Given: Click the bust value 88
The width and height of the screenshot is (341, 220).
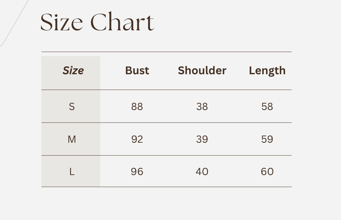Looking at the screenshot, I should 137,107.
